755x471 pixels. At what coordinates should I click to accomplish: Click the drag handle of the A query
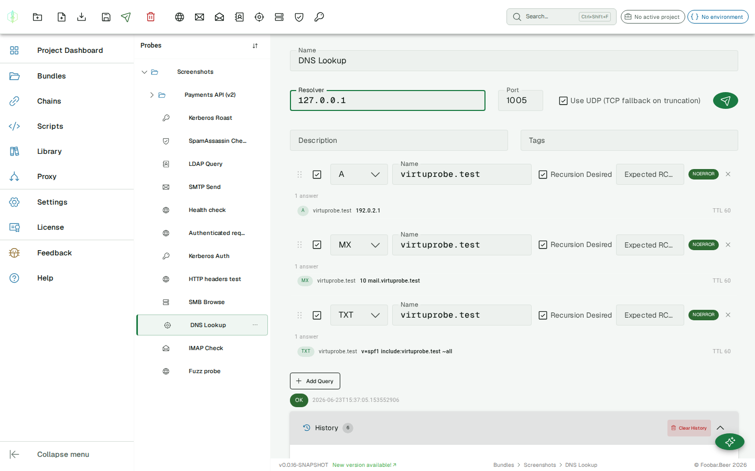pos(299,174)
